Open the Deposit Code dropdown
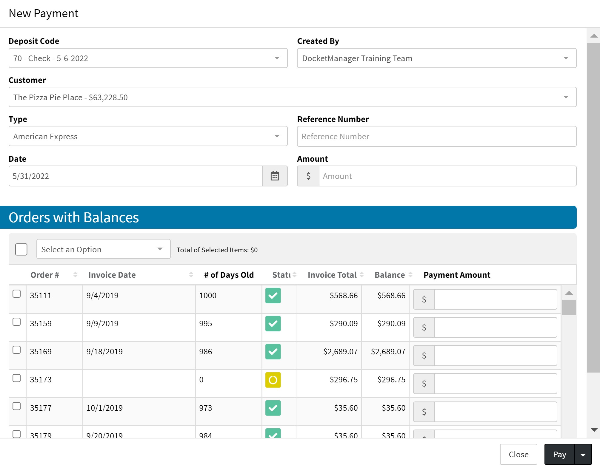Screen dimensions: 600x468 [148, 58]
